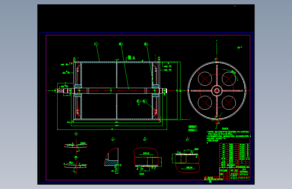
Task: Click the top-left weld detail sketch
Action: pyautogui.click(x=76, y=146)
